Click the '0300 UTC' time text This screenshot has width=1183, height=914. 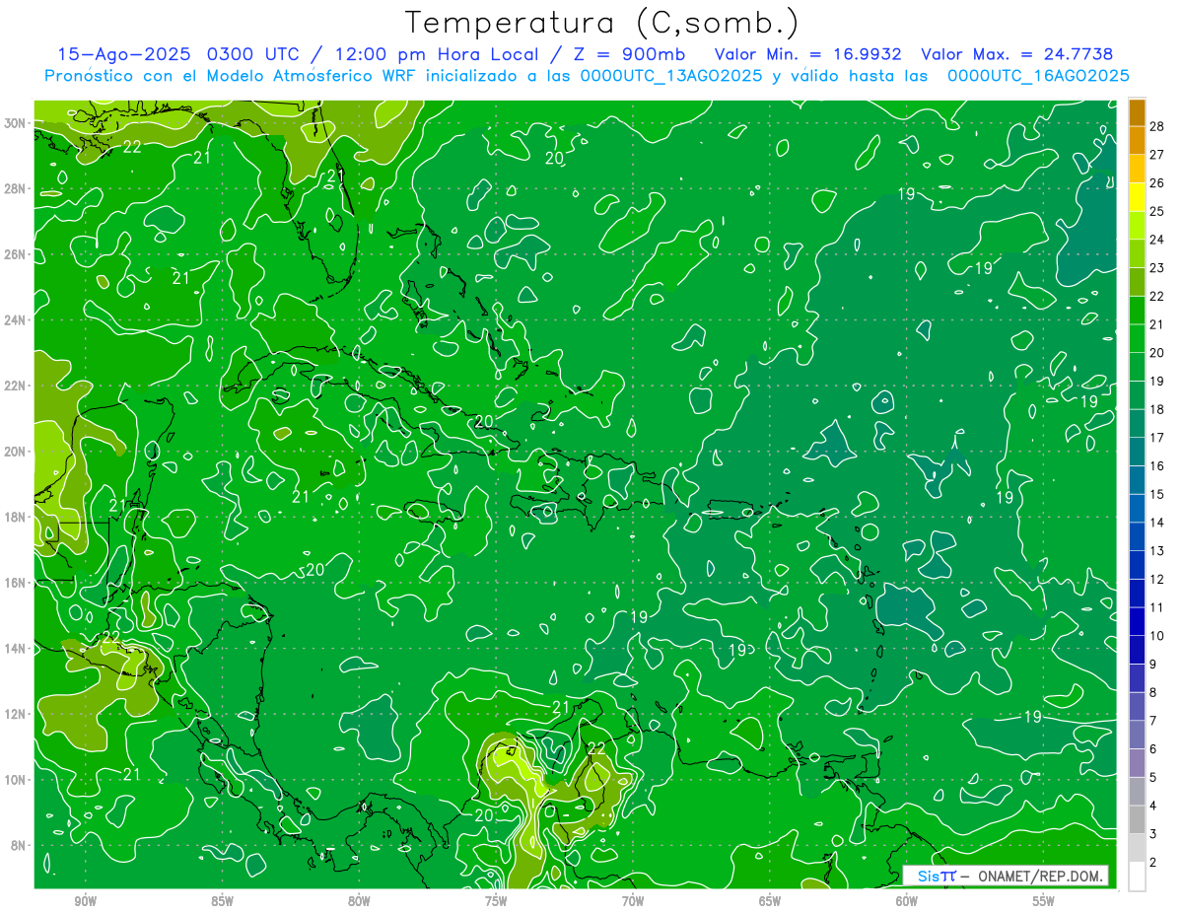pyautogui.click(x=254, y=54)
